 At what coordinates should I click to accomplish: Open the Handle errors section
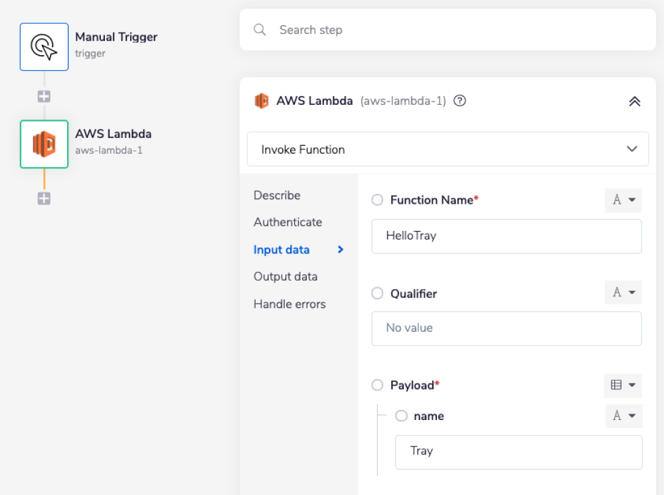(x=290, y=304)
